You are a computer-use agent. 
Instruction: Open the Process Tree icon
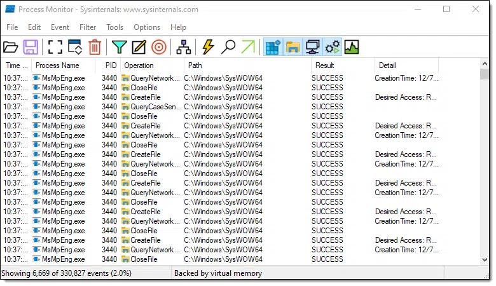(x=184, y=46)
